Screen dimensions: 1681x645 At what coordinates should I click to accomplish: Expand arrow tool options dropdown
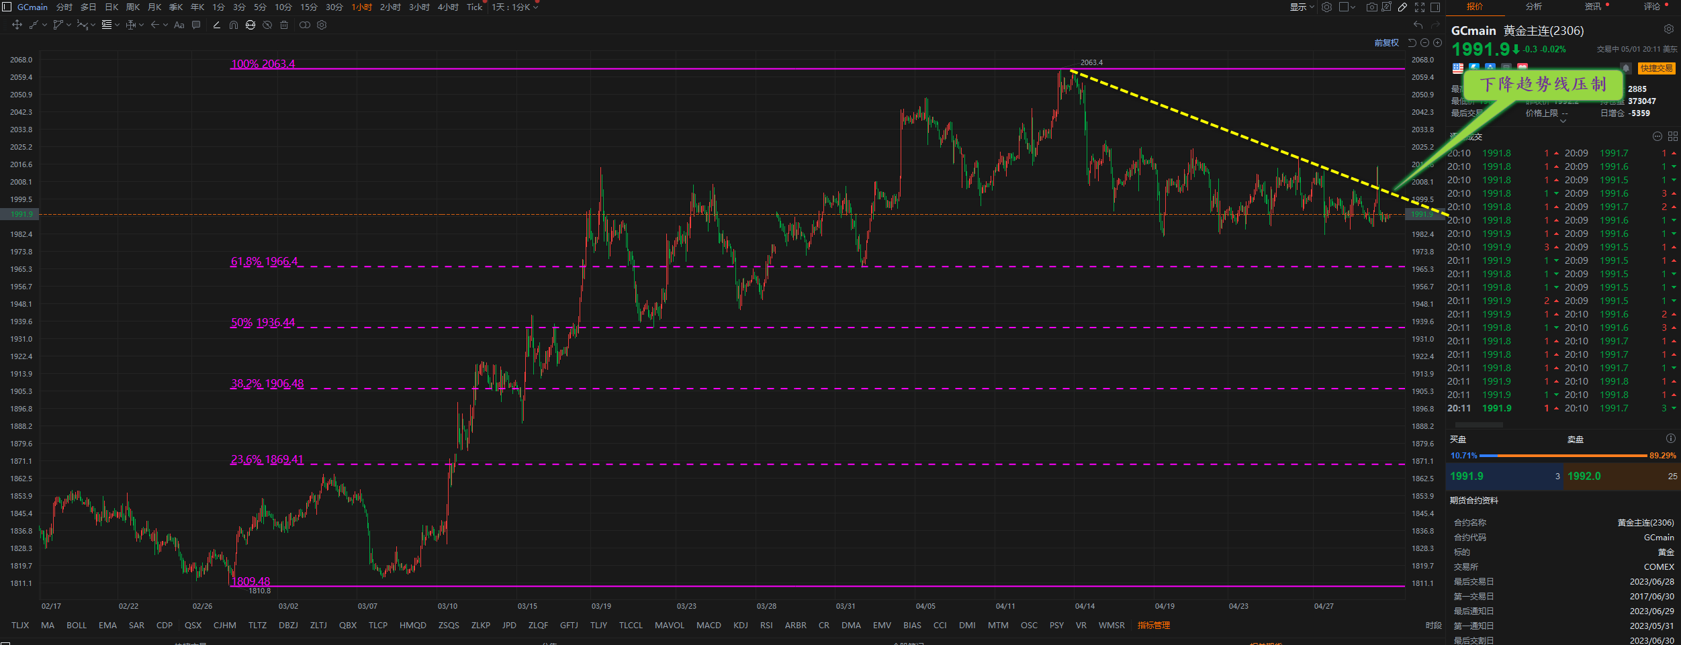165,25
